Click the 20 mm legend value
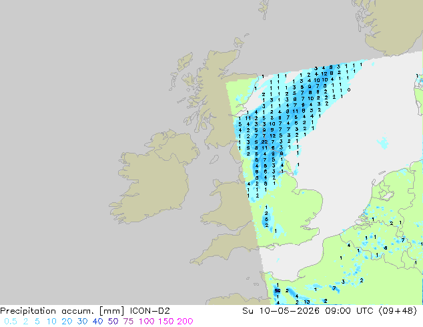Screen dimensions: 423x327 pyautogui.click(x=67, y=322)
